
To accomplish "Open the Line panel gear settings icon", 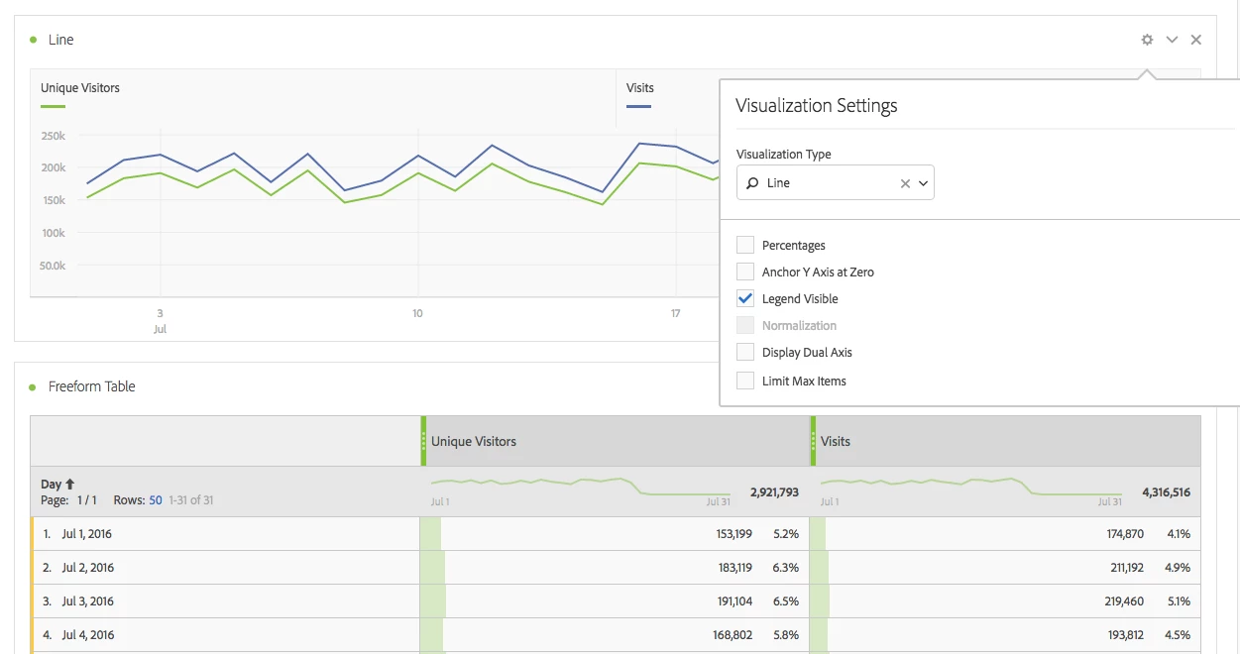I will (x=1147, y=40).
